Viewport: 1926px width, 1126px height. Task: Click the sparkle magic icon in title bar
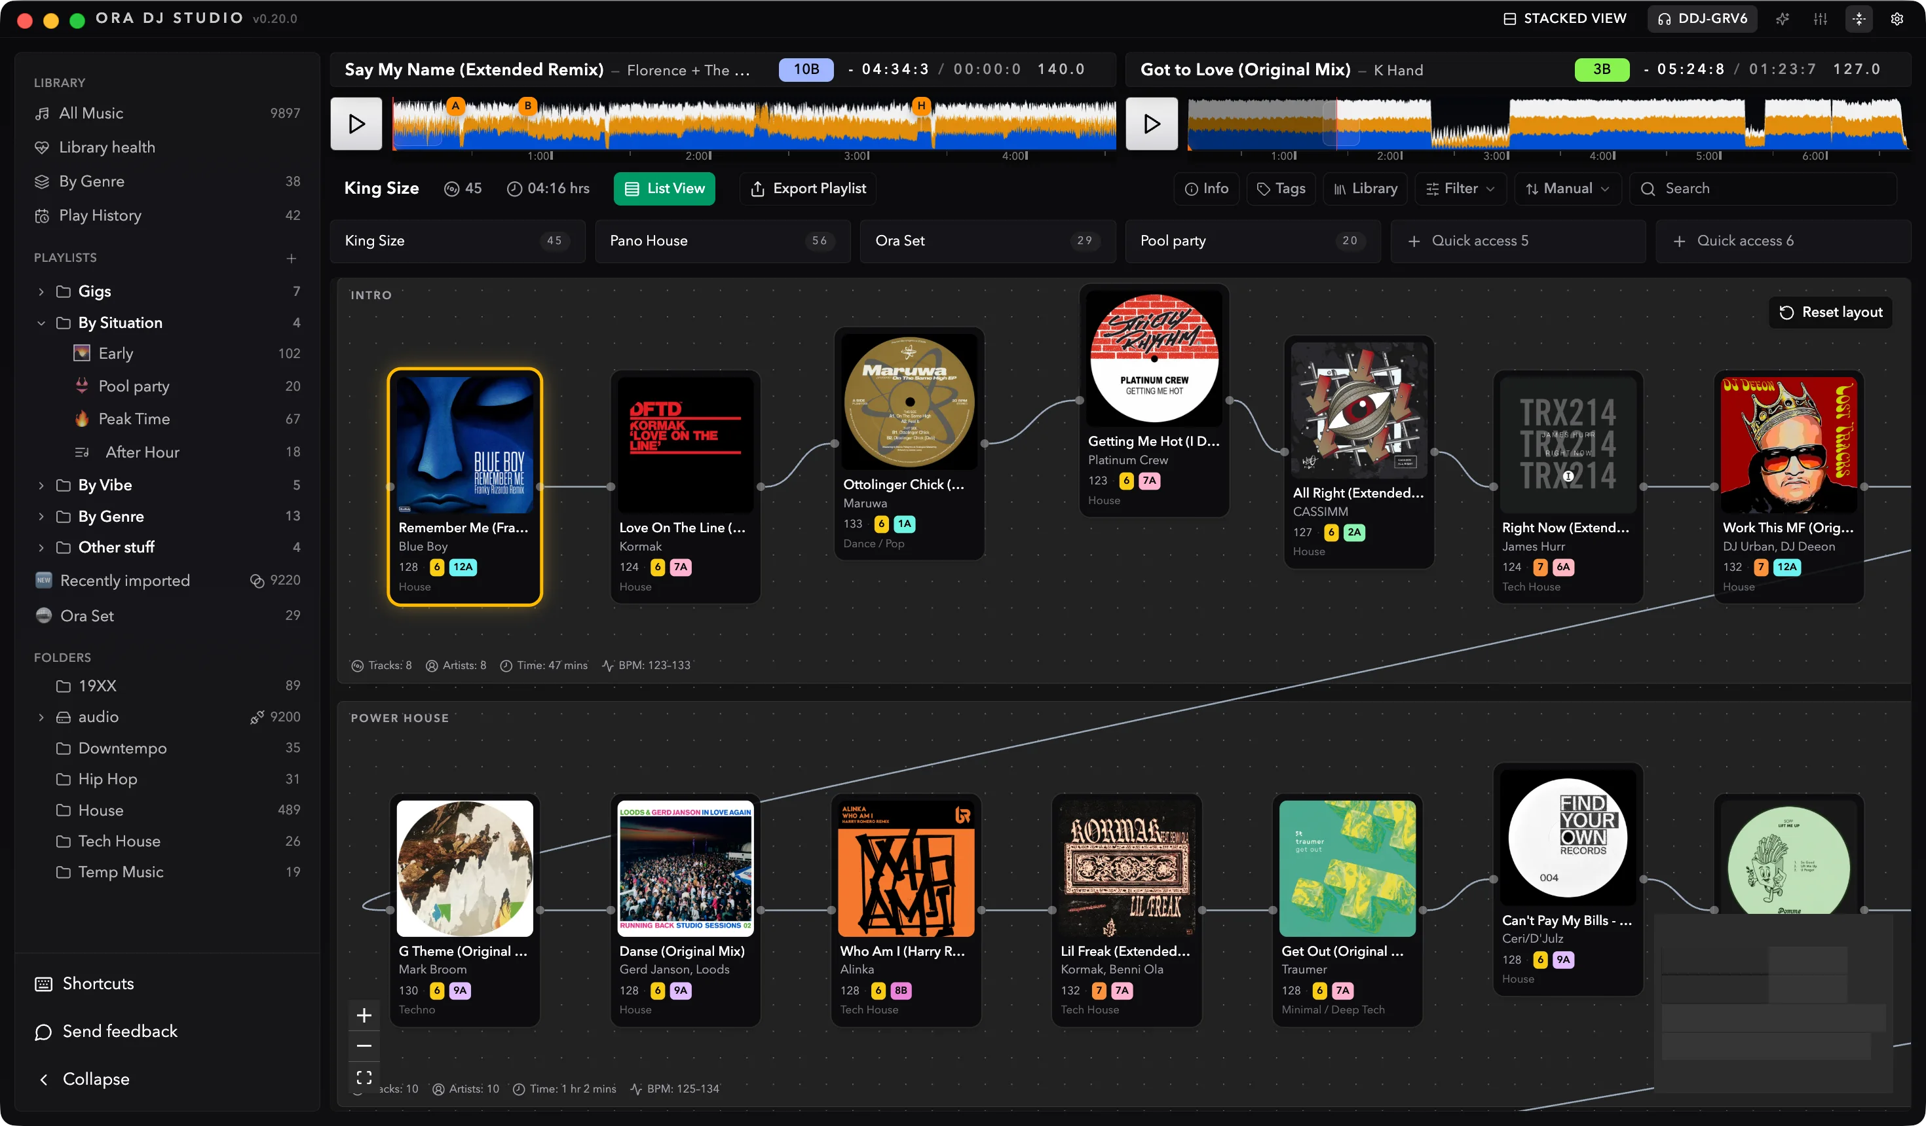(x=1783, y=19)
